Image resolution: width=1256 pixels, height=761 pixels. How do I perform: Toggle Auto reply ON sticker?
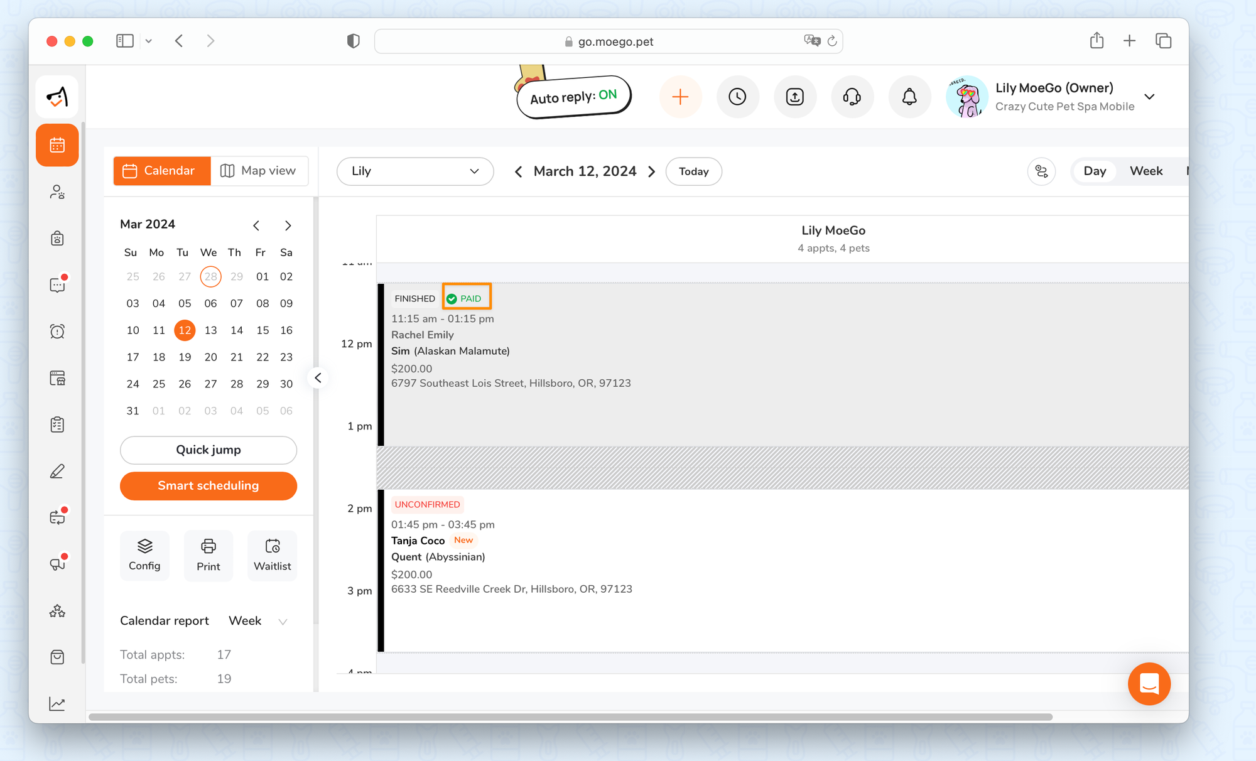coord(573,97)
